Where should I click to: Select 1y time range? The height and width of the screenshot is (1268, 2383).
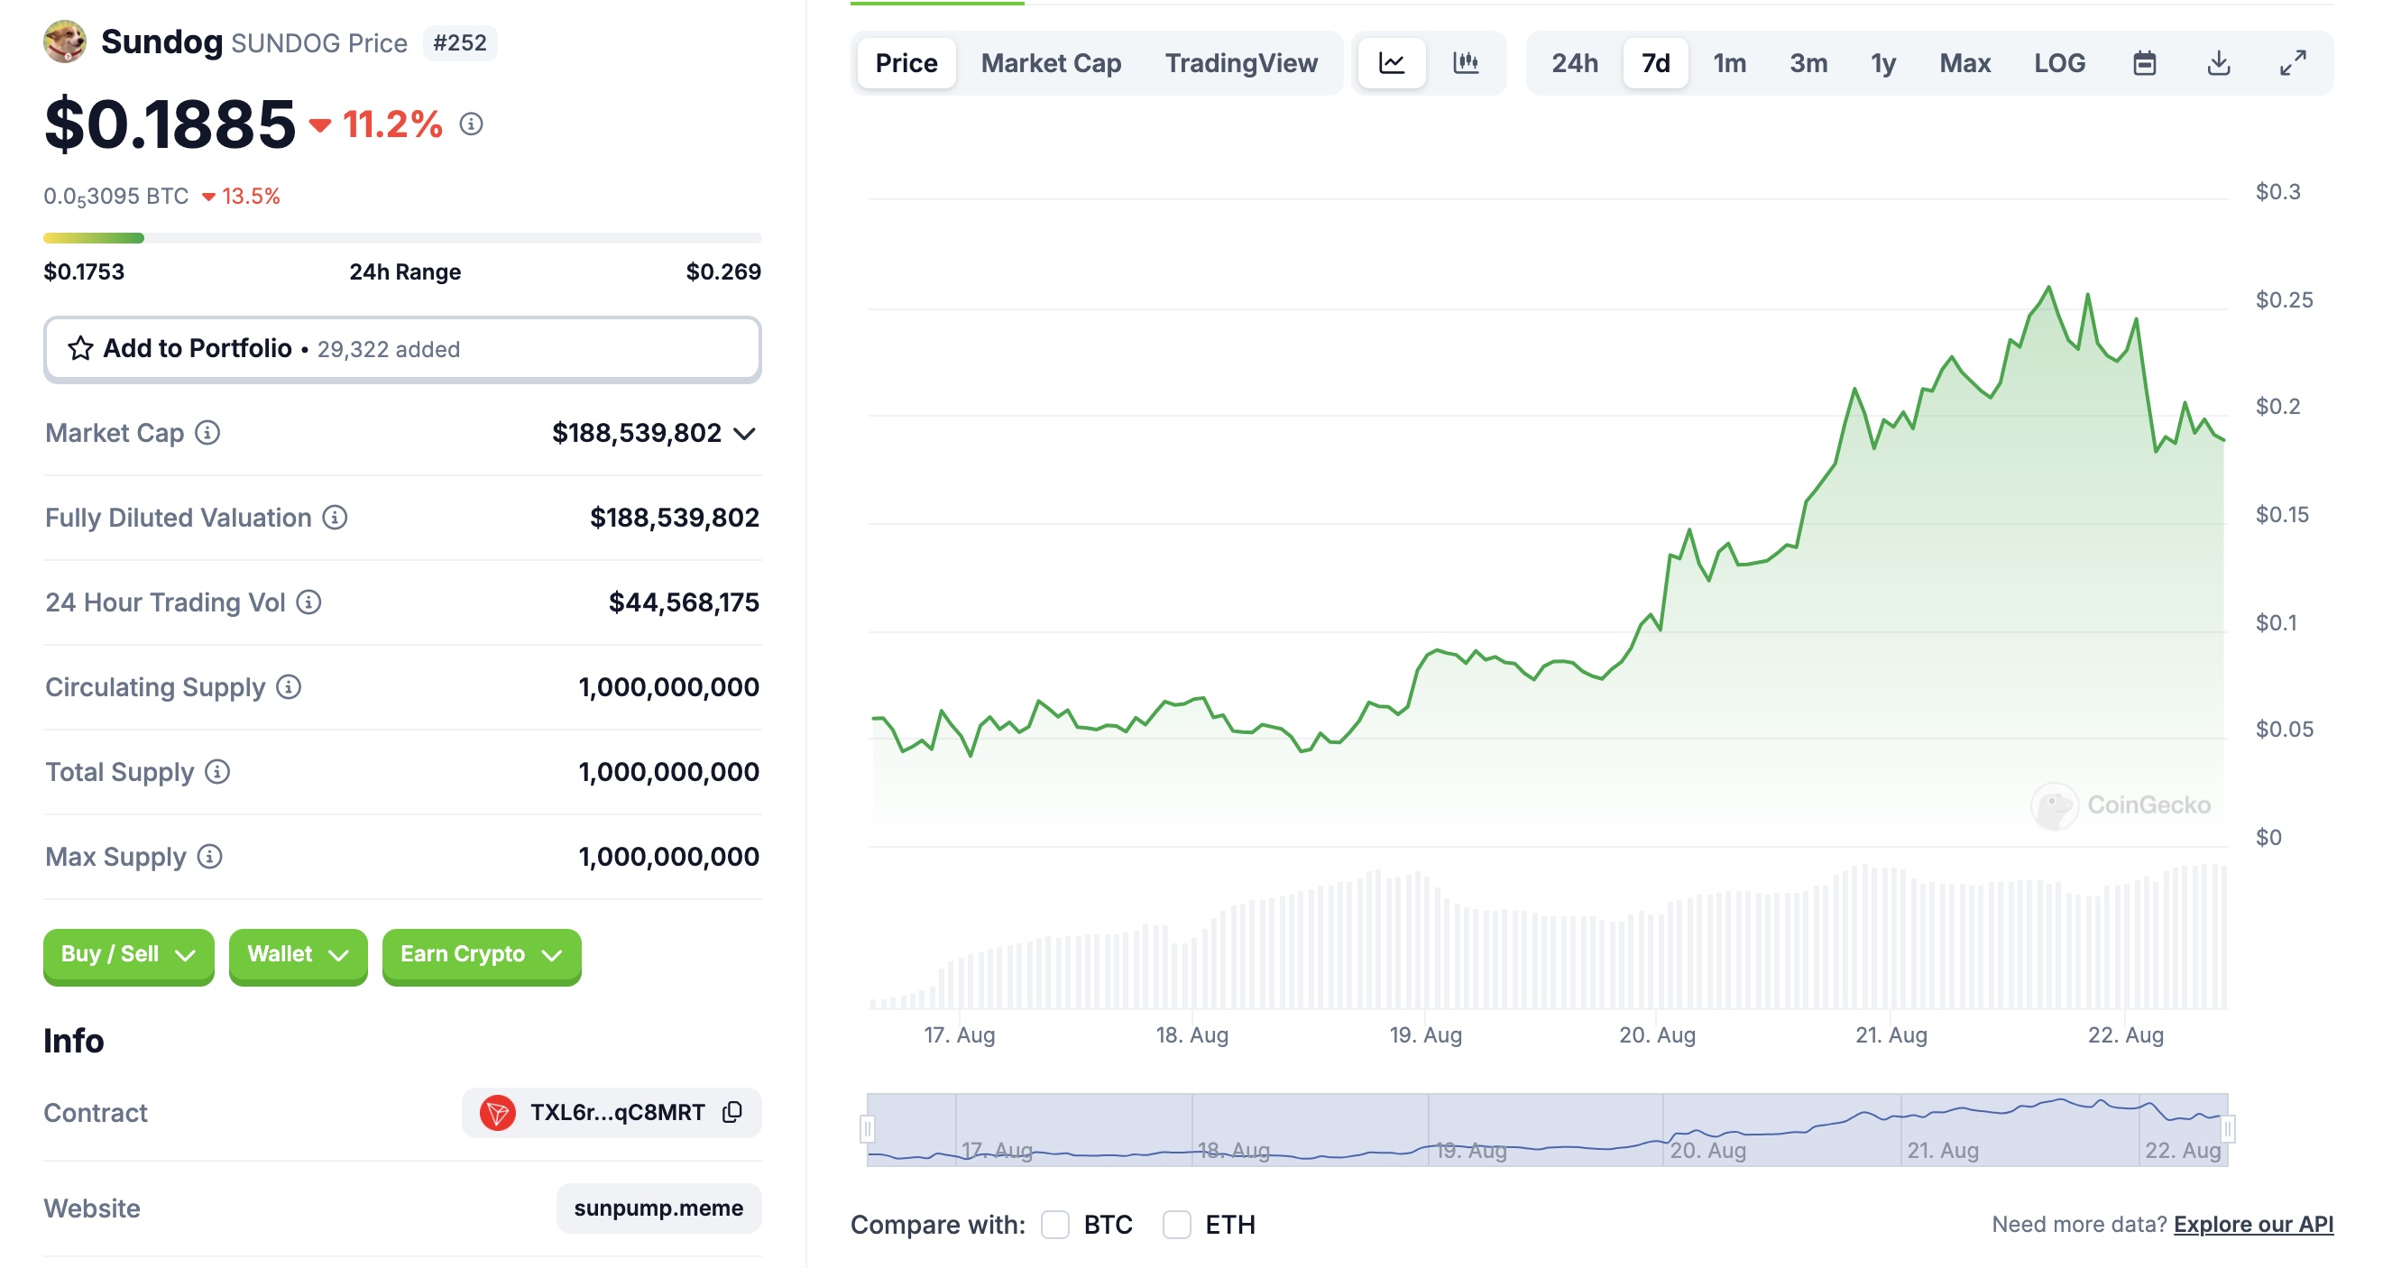(x=1882, y=63)
